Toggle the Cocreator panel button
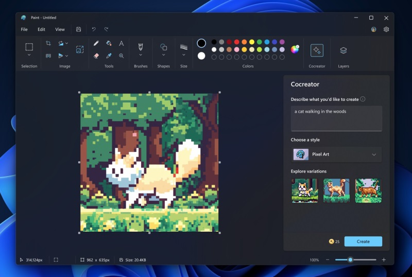The width and height of the screenshot is (412, 277). pyautogui.click(x=317, y=50)
